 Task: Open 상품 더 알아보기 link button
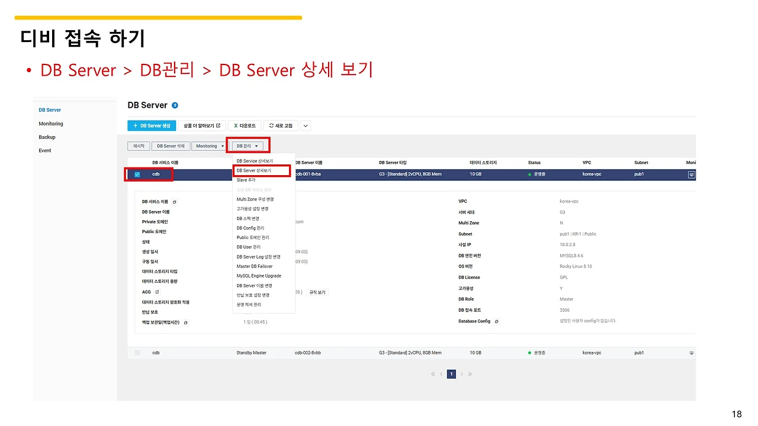(202, 125)
